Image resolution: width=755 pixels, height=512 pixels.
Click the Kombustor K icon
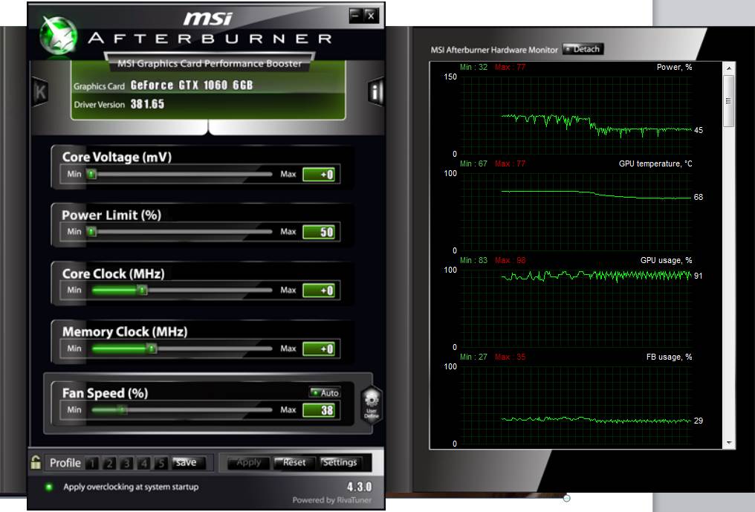coord(40,92)
